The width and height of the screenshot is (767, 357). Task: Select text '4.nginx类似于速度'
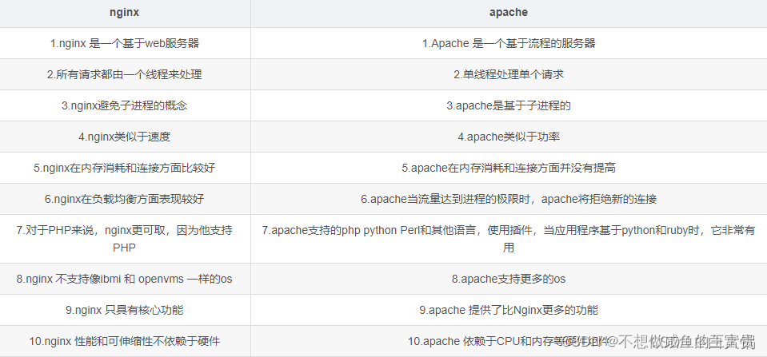tap(125, 137)
